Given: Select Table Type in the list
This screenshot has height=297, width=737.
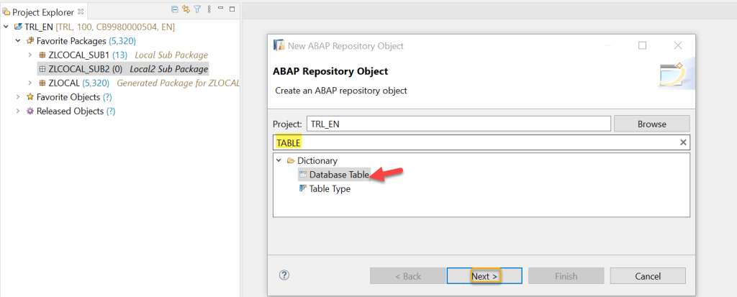Looking at the screenshot, I should (x=330, y=188).
